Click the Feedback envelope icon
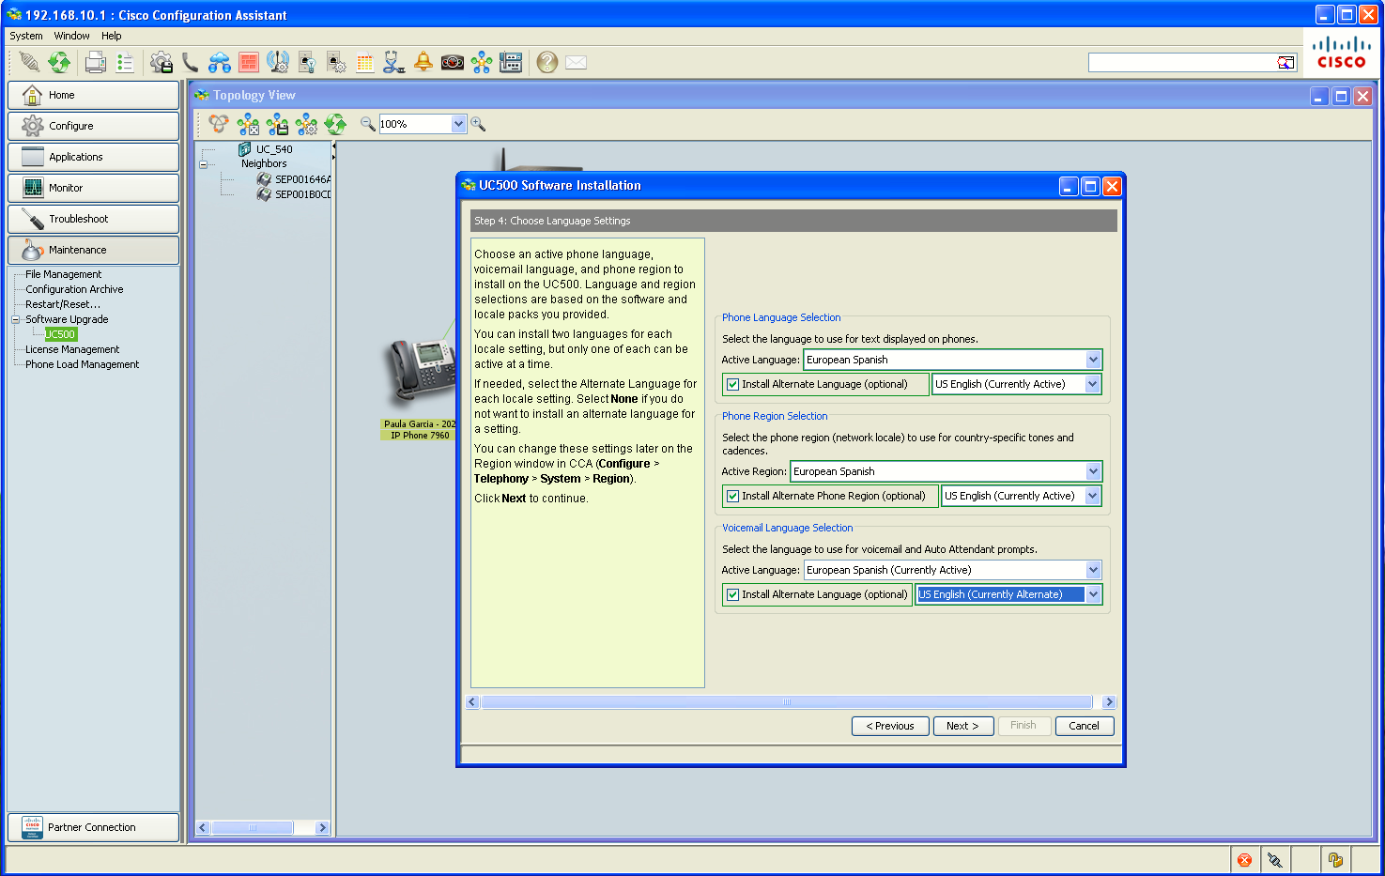1385x876 pixels. pyautogui.click(x=577, y=62)
